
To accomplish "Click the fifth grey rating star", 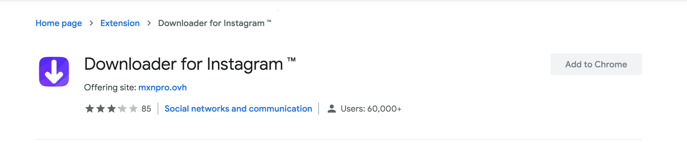I will click(x=133, y=108).
